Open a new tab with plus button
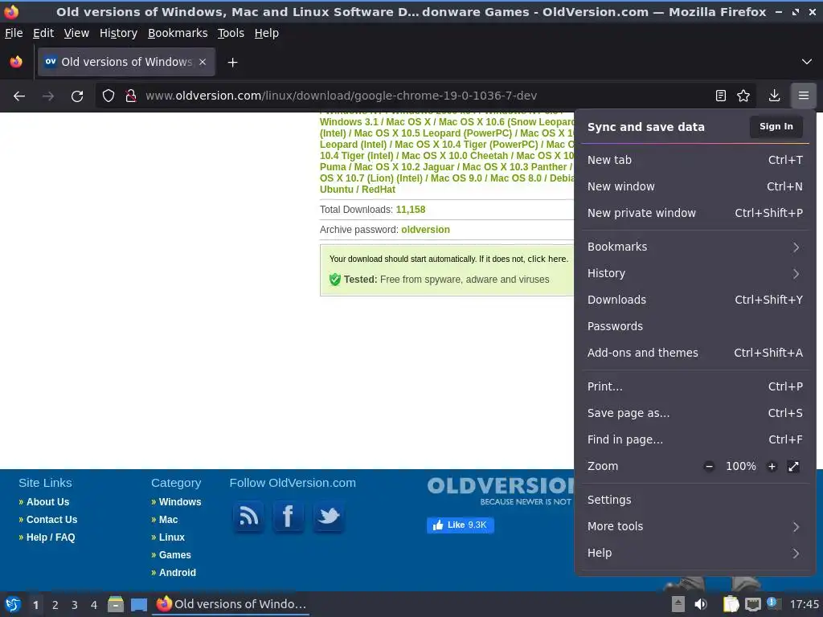This screenshot has height=617, width=823. tap(232, 63)
